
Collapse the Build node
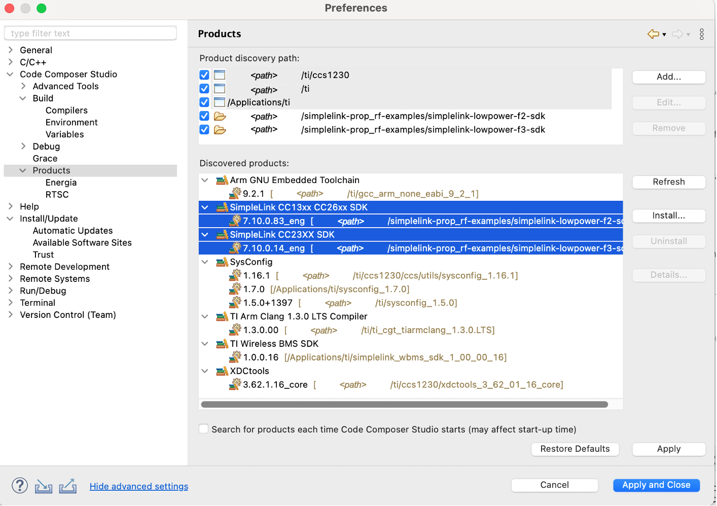(23, 98)
